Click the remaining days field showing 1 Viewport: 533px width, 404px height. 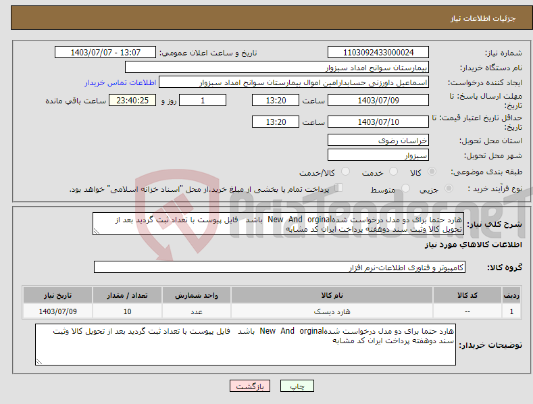tap(203, 100)
